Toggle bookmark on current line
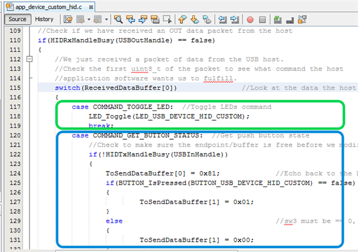The image size is (358, 252). 207,20
